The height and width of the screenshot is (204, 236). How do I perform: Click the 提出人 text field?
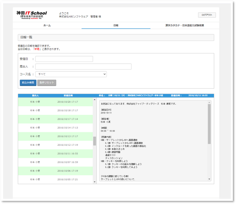[x=83, y=67]
